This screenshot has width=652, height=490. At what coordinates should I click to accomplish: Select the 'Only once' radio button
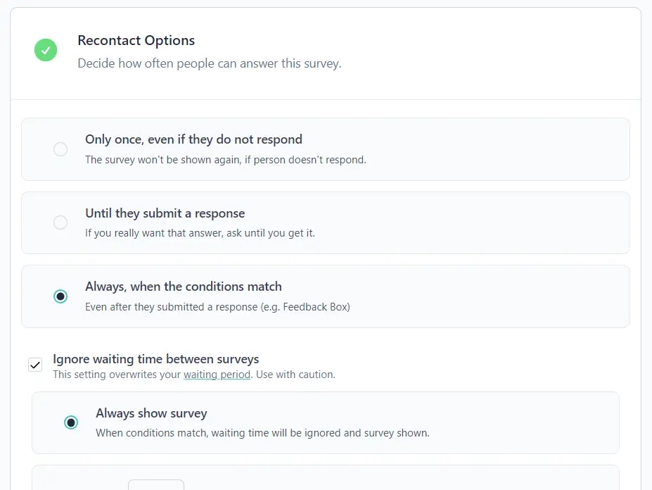tap(60, 149)
